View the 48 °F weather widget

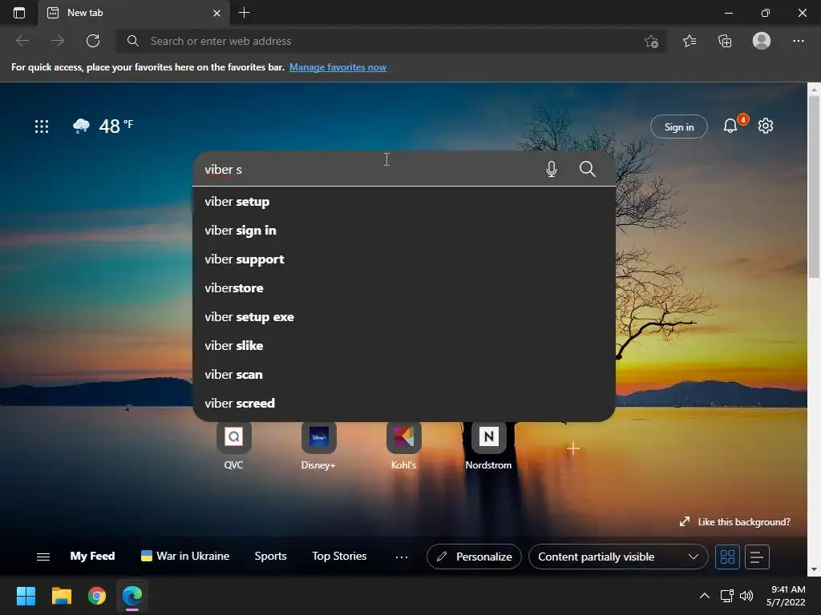pos(103,126)
